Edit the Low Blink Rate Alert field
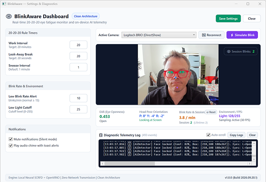This screenshot has width=266, height=182. click(78, 98)
